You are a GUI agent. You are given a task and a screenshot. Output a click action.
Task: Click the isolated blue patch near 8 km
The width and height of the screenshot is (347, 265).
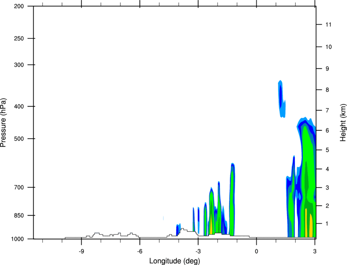282,99
